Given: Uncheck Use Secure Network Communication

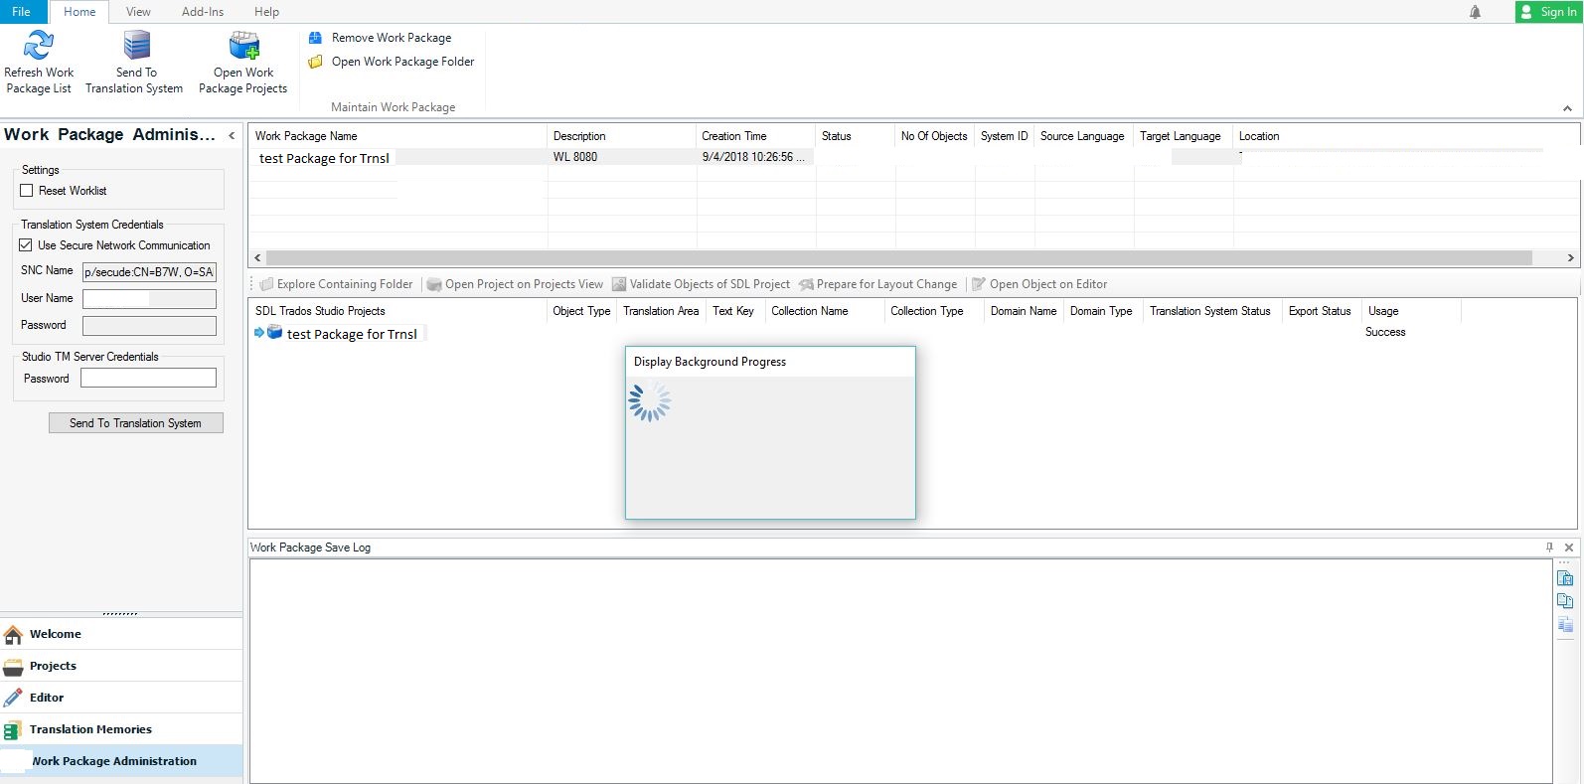Looking at the screenshot, I should click(x=27, y=245).
